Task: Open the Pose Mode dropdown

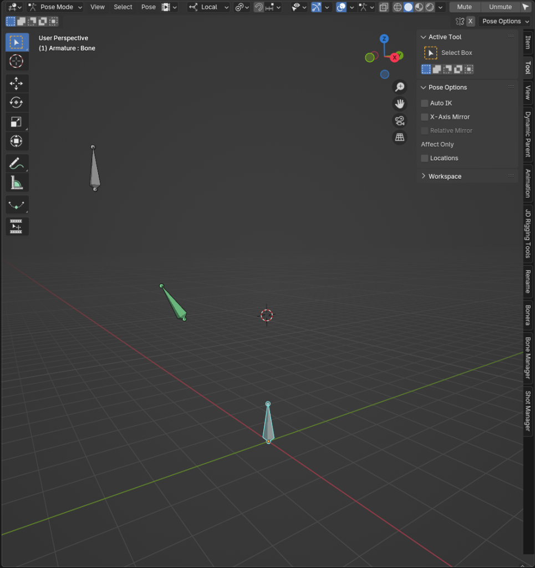Action: [55, 7]
